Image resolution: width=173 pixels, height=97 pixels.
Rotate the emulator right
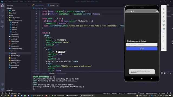tap(164, 25)
